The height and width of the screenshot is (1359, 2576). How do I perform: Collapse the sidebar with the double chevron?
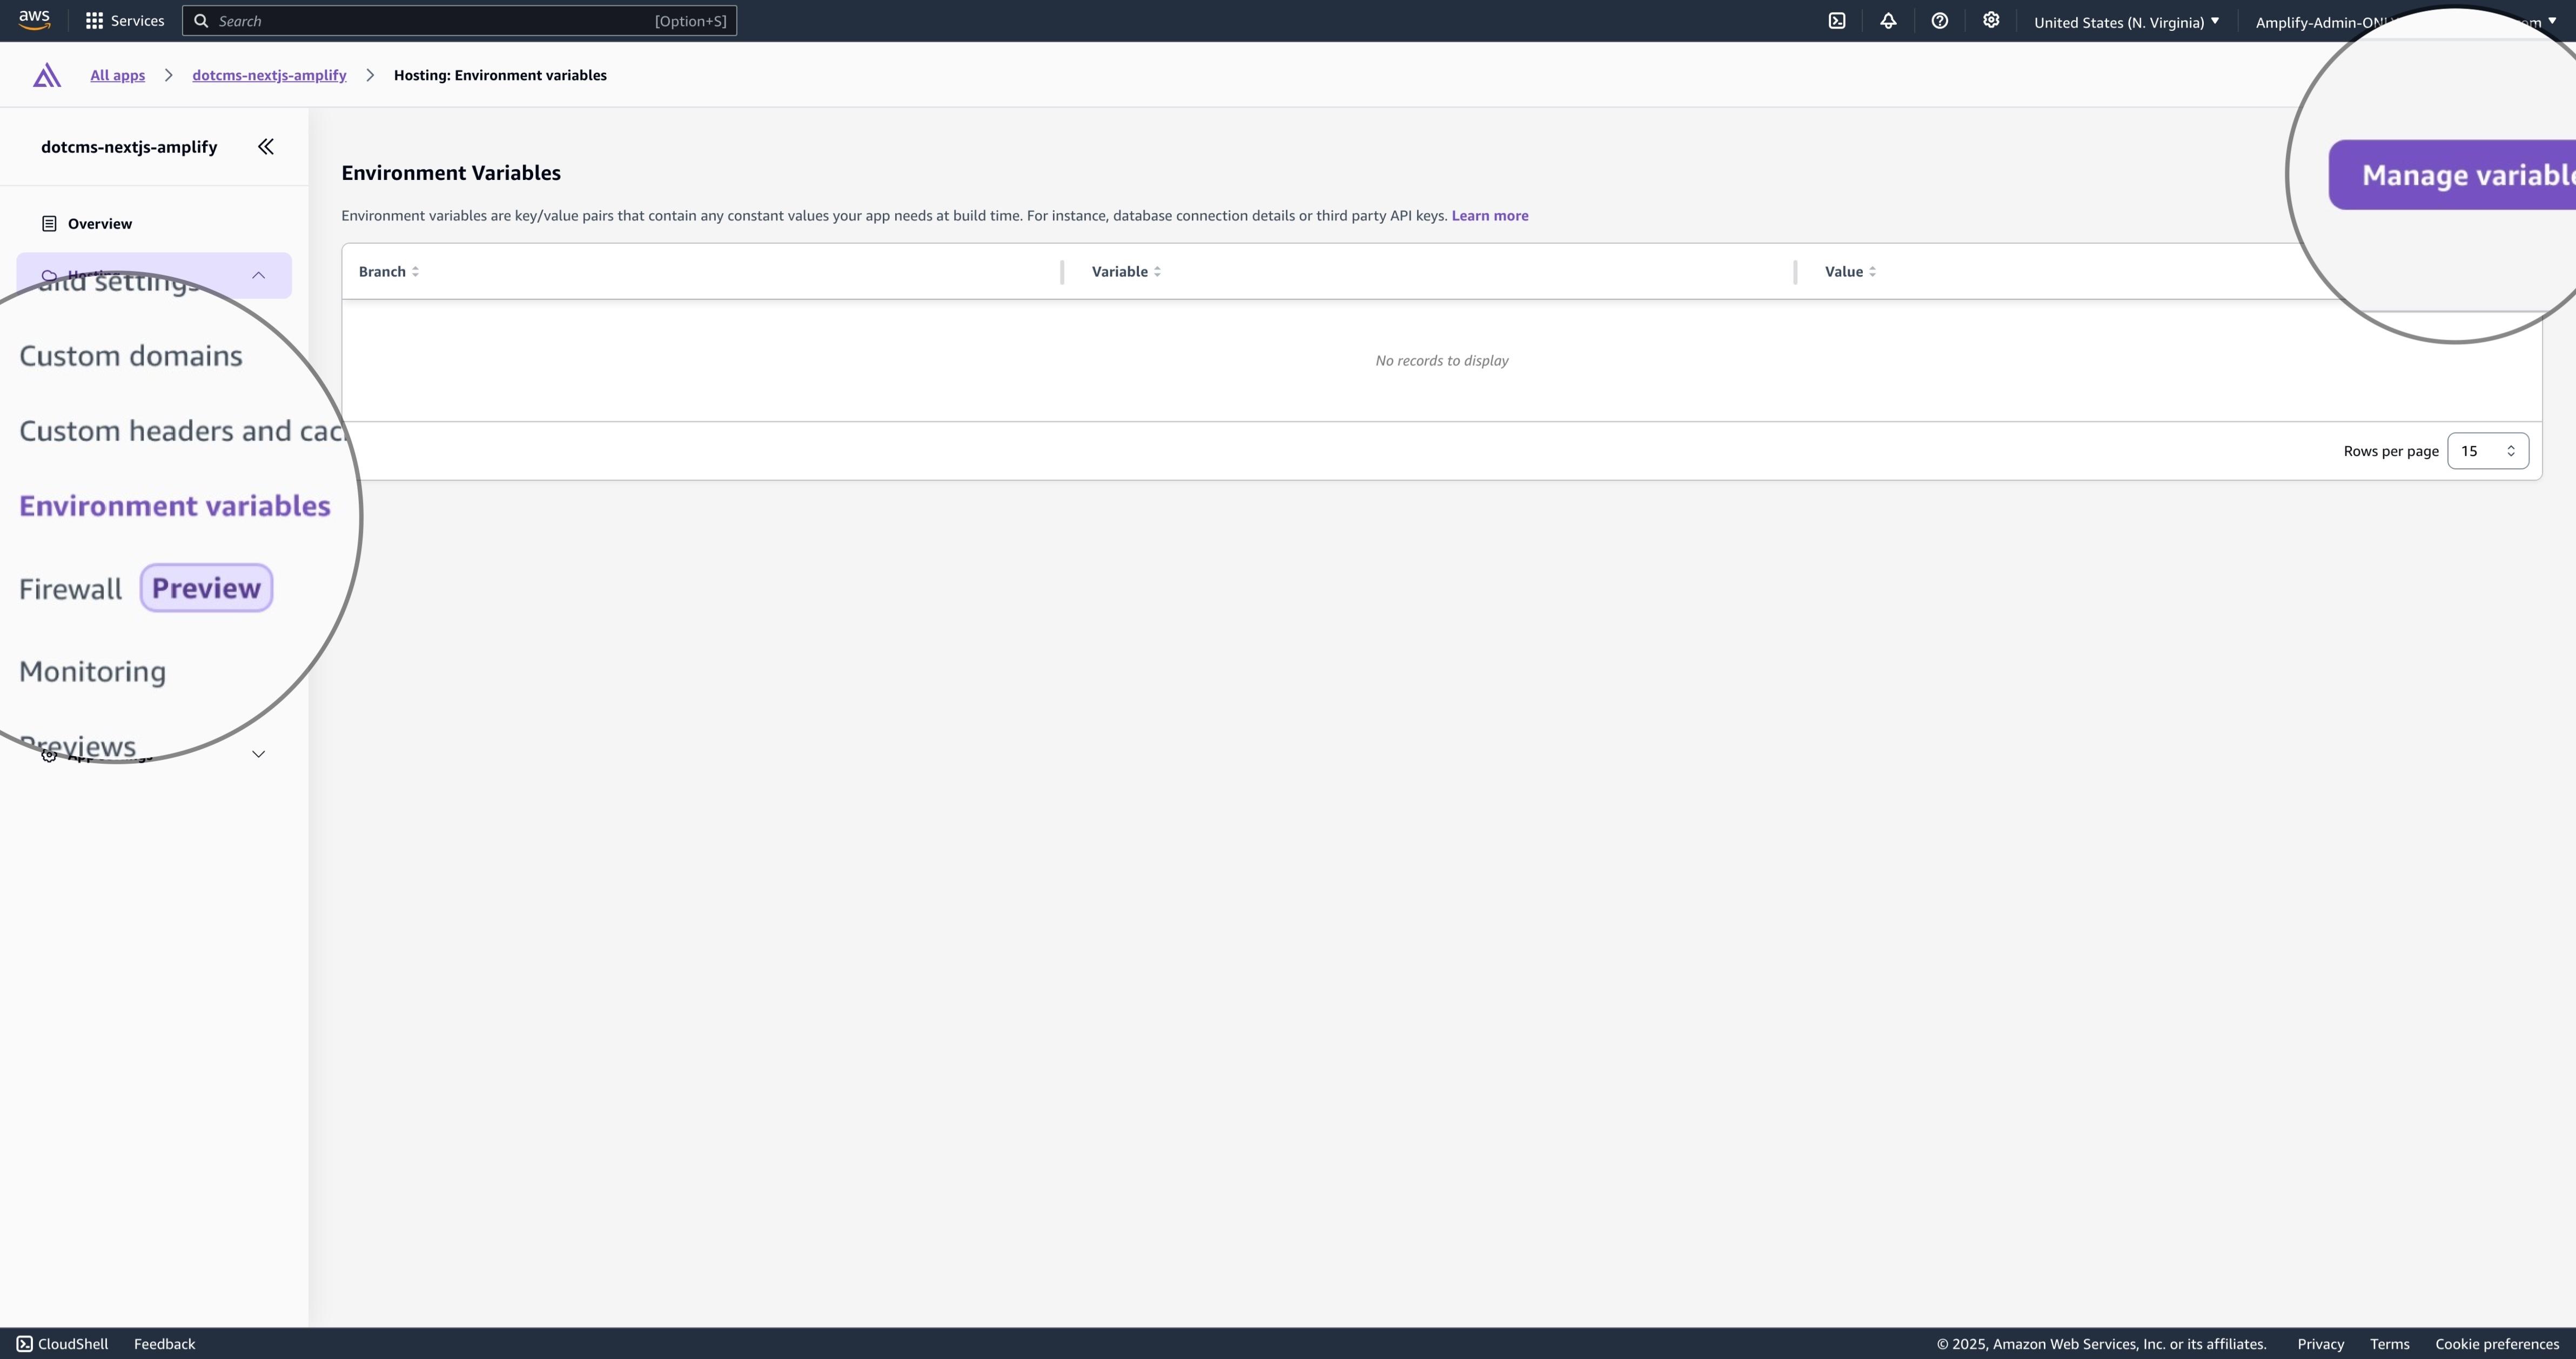265,147
